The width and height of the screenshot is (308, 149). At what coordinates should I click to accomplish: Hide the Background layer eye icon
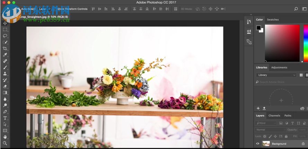(x=258, y=144)
